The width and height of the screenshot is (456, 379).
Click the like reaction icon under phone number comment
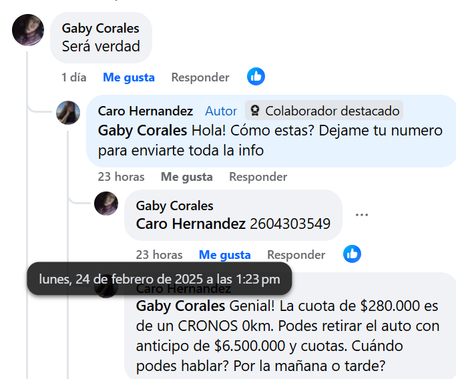point(352,254)
